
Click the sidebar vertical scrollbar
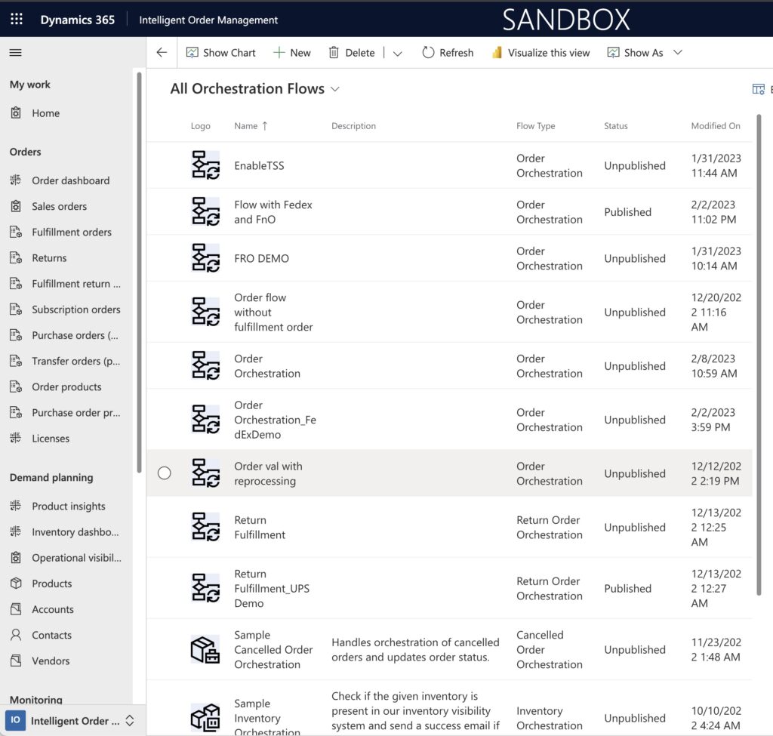click(x=139, y=272)
